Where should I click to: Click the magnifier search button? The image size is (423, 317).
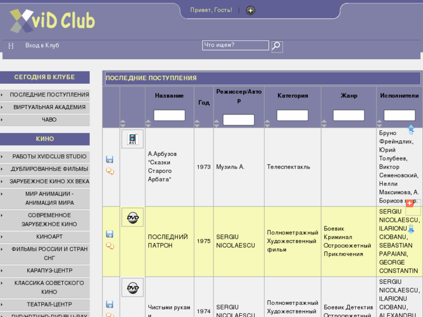click(x=277, y=47)
